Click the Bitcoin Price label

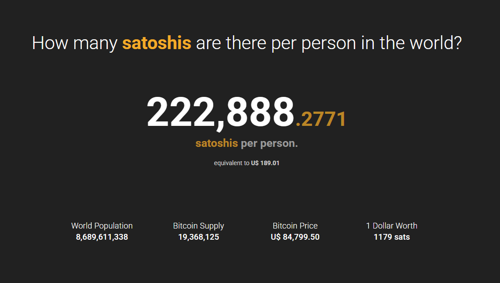click(x=295, y=226)
